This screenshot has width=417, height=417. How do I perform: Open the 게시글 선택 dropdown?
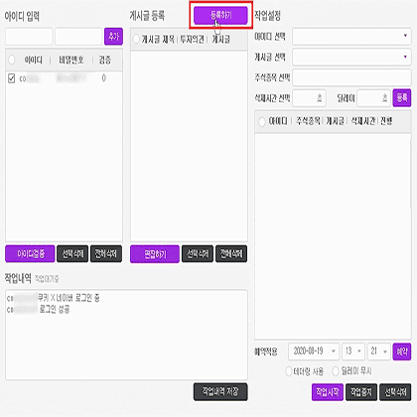[351, 57]
